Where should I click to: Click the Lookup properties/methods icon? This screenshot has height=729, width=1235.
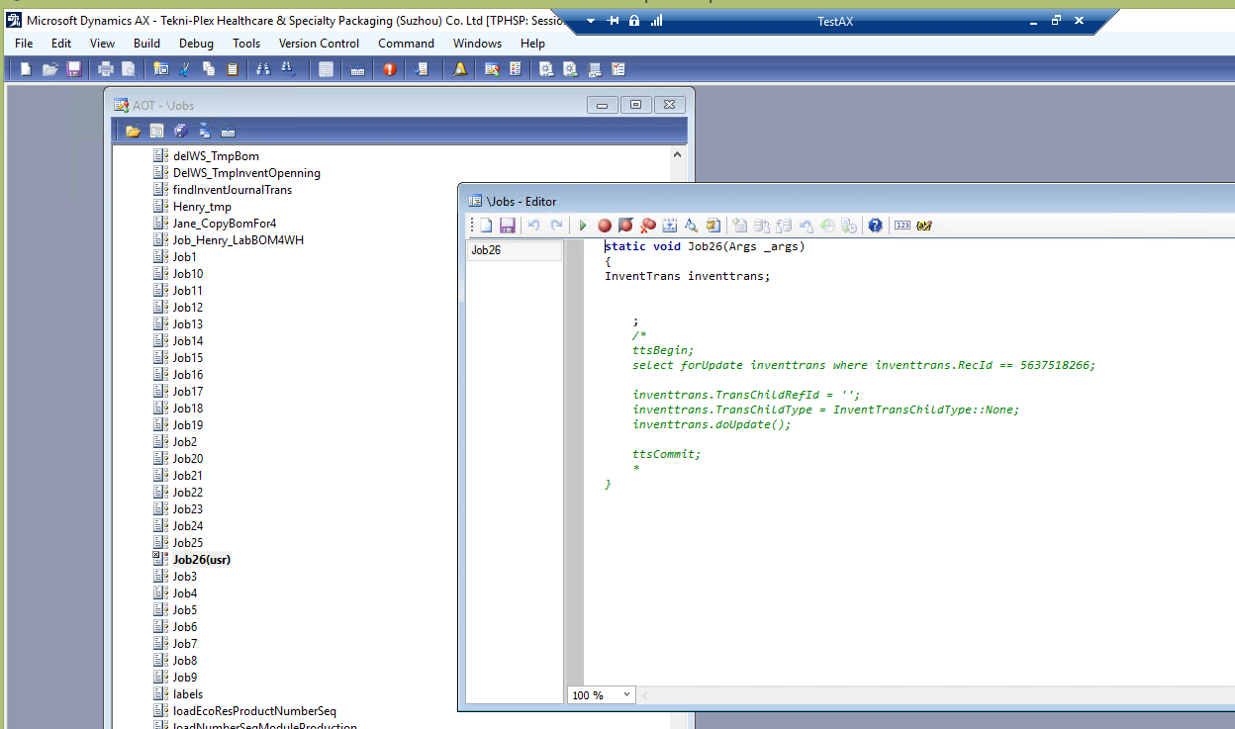[x=692, y=226]
